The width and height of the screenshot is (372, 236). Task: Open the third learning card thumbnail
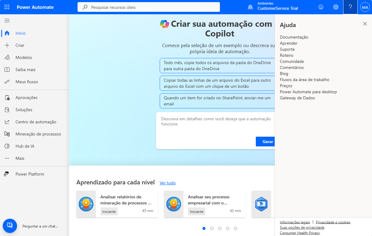point(261,204)
